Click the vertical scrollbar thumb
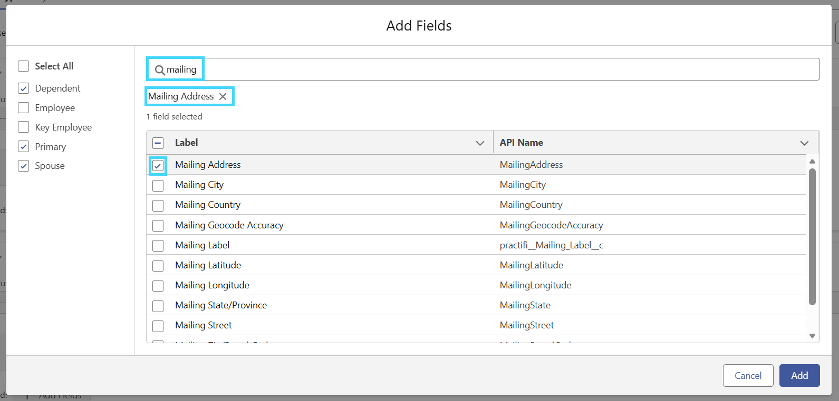The height and width of the screenshot is (401, 839). [812, 237]
